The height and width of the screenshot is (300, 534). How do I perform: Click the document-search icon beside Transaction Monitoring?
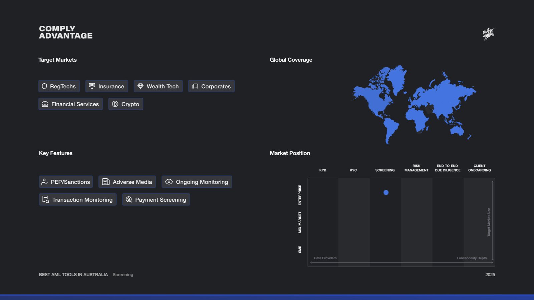[46, 199]
